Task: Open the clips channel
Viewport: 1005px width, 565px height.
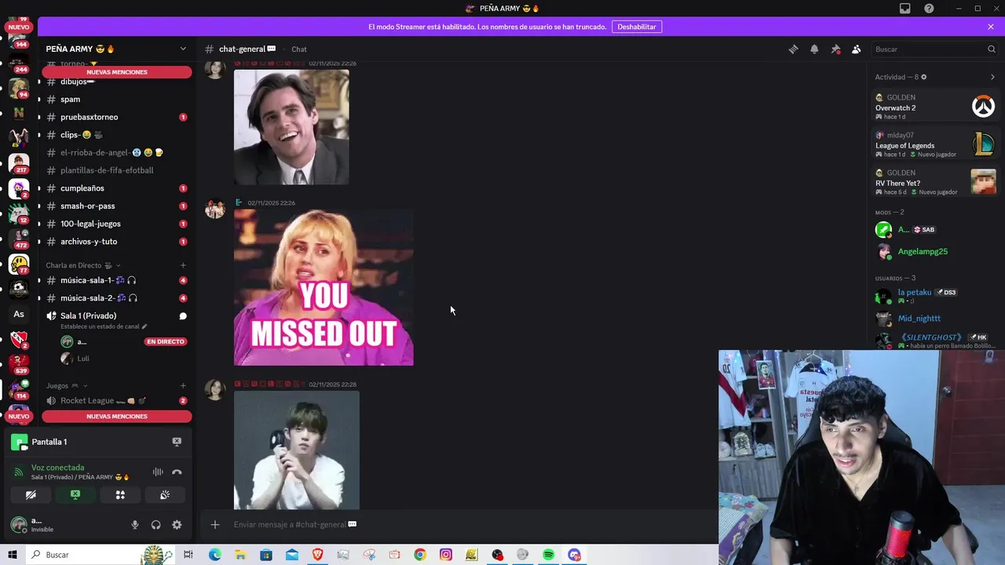Action: 115,135
